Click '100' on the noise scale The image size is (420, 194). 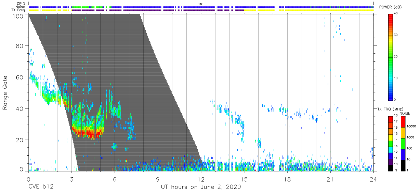pyautogui.click(x=409, y=148)
